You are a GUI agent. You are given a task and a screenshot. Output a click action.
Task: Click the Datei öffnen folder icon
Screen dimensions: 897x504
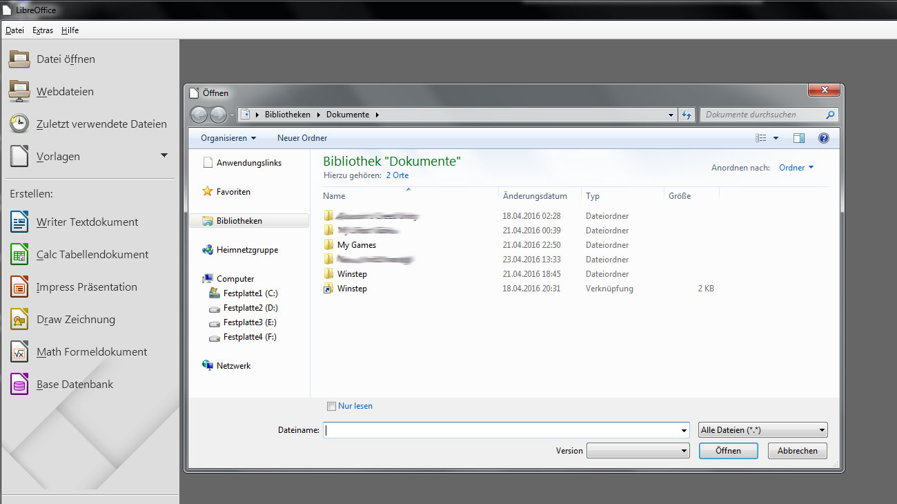[19, 59]
